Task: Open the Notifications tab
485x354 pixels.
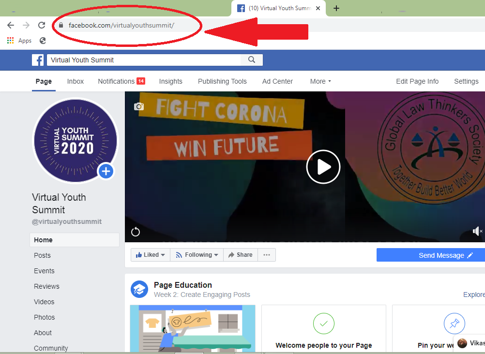Action: [116, 81]
